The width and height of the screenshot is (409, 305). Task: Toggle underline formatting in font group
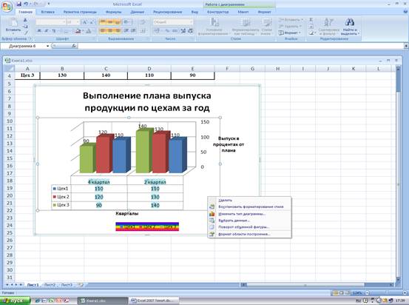pyautogui.click(x=53, y=31)
